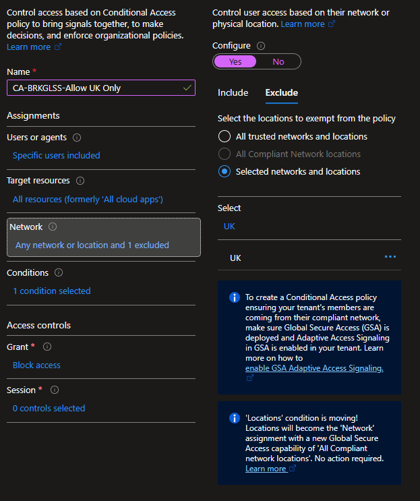
Task: Set the Configure toggle to Yes
Action: click(x=235, y=61)
